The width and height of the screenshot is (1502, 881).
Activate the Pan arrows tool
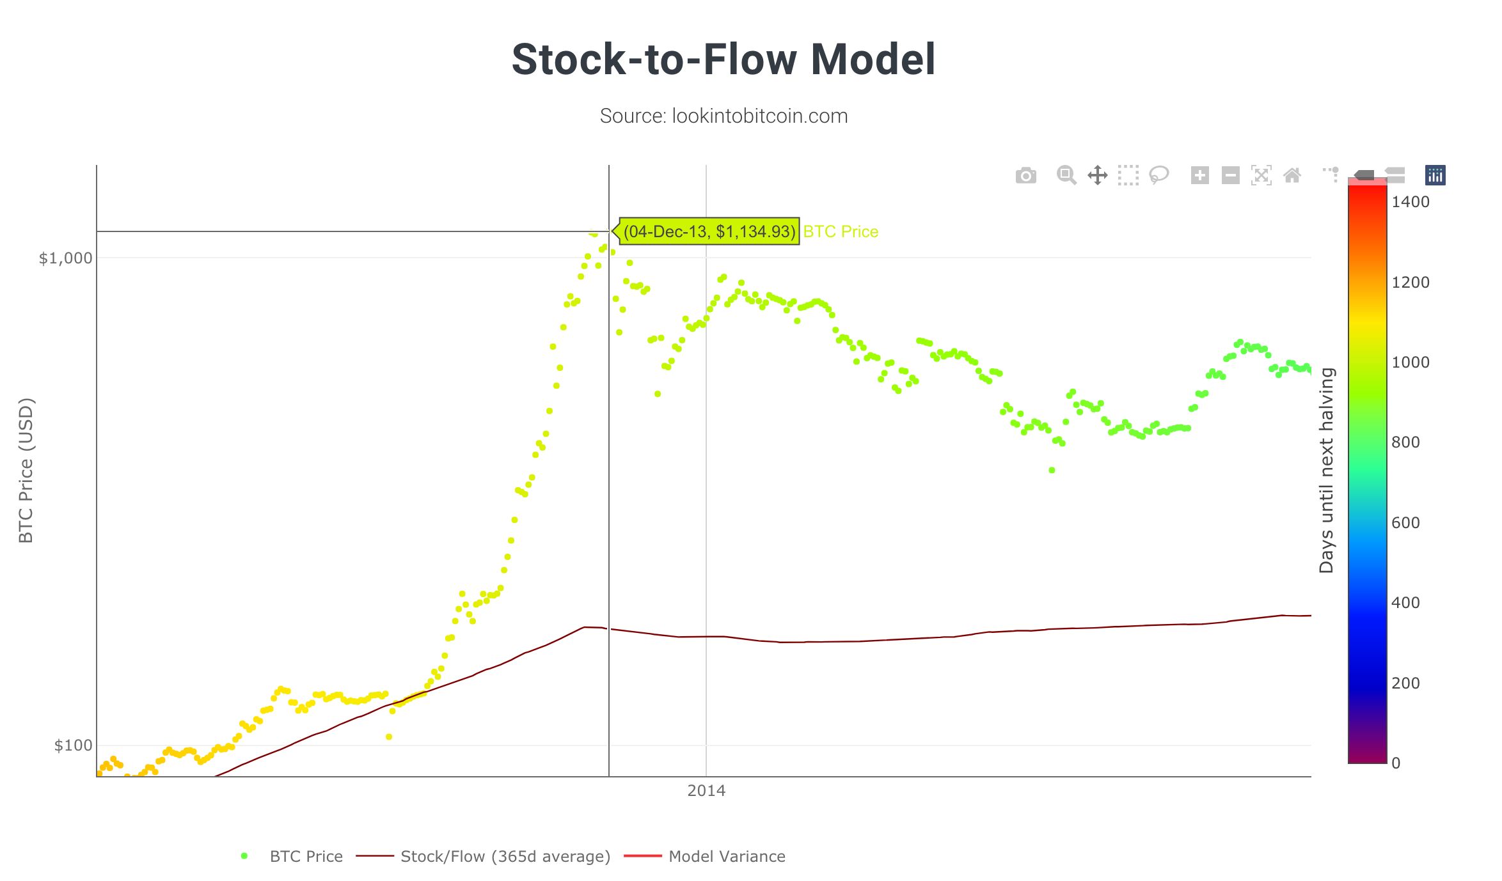[1097, 175]
